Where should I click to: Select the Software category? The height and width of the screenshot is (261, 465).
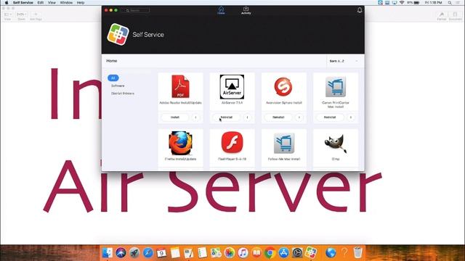[x=118, y=86]
